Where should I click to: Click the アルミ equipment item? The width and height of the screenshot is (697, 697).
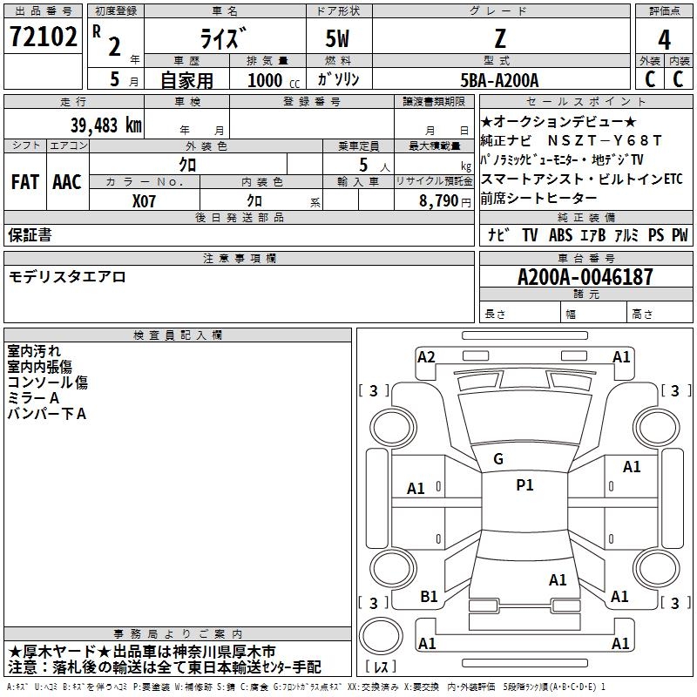tap(627, 234)
